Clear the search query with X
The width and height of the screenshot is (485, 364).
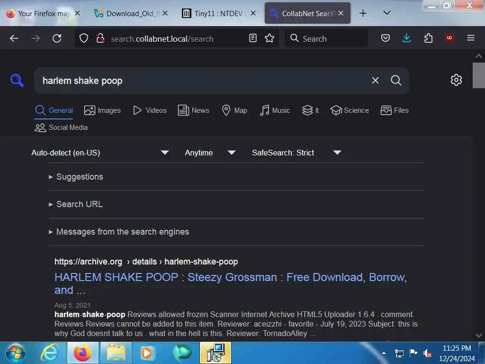375,81
